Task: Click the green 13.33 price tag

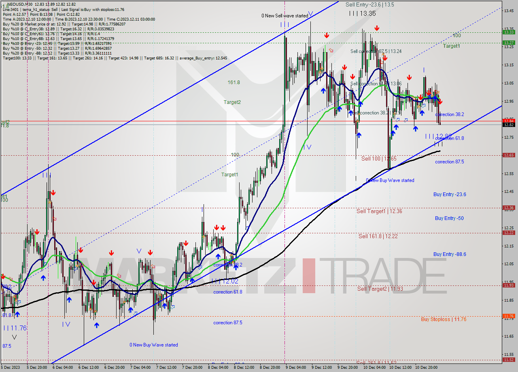Action: point(509,32)
